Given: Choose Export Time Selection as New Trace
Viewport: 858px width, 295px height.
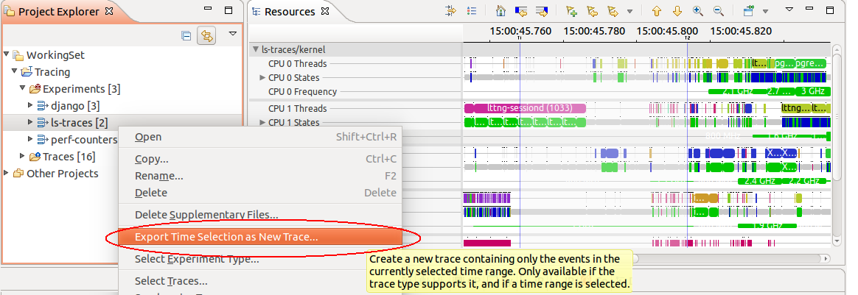Looking at the screenshot, I should (x=226, y=237).
